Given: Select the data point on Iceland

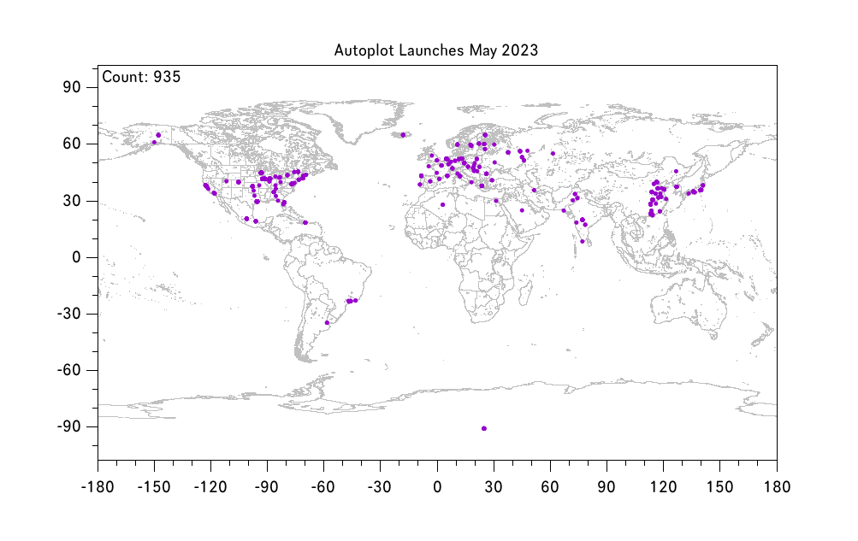Looking at the screenshot, I should point(403,135).
